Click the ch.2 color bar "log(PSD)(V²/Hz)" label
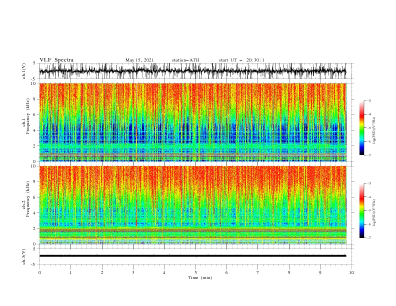The height and width of the screenshot is (306, 396). [x=374, y=213]
